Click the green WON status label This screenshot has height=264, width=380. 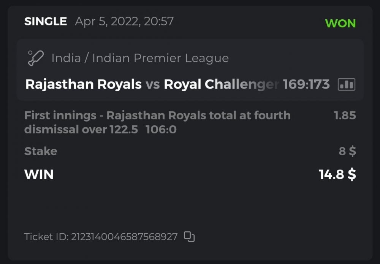click(x=340, y=23)
